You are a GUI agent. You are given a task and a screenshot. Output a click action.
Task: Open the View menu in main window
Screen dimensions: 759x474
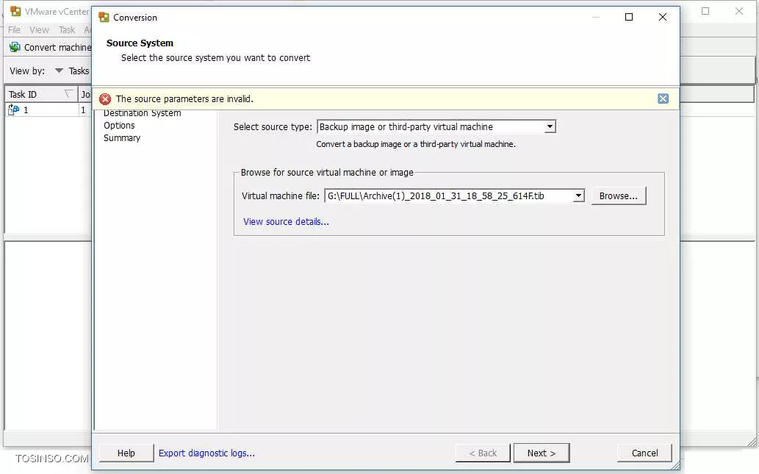pyautogui.click(x=39, y=30)
